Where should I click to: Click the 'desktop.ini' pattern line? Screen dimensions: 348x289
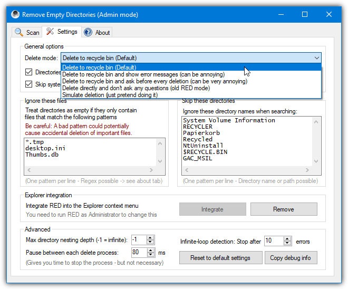click(x=45, y=148)
